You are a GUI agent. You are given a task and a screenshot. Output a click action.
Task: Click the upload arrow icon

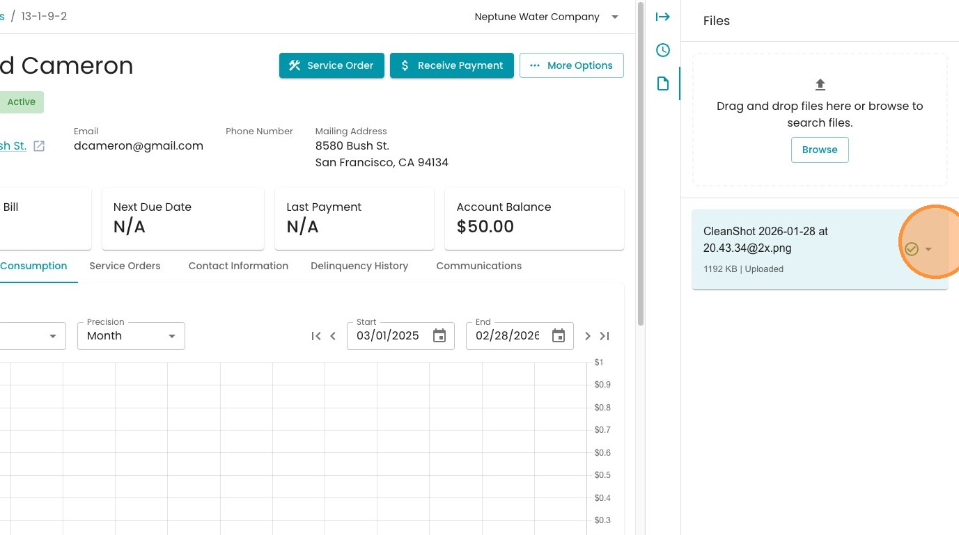pos(820,85)
